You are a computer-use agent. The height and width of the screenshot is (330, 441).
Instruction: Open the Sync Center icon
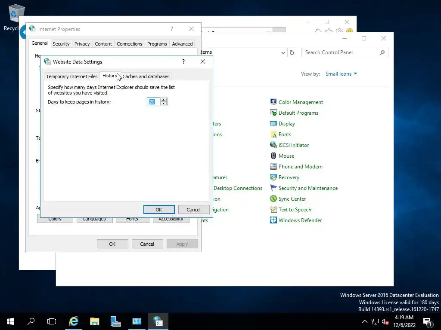point(273,199)
